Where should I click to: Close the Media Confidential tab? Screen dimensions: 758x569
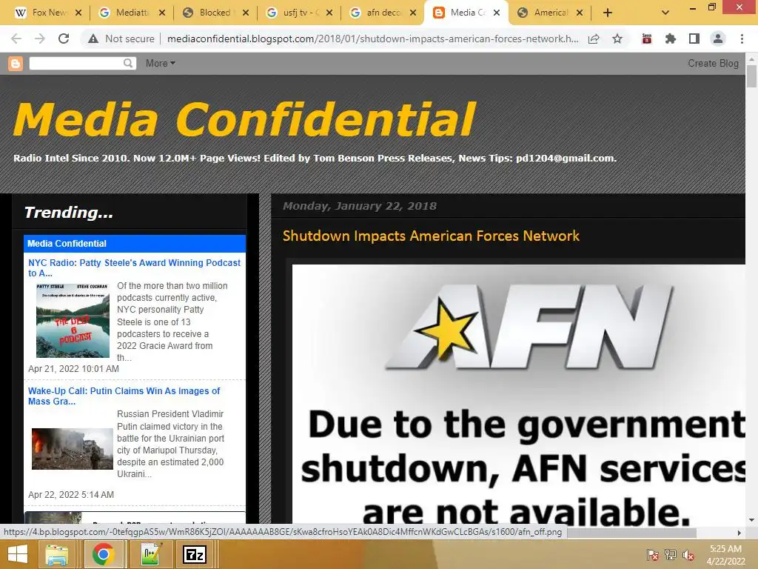coord(497,13)
